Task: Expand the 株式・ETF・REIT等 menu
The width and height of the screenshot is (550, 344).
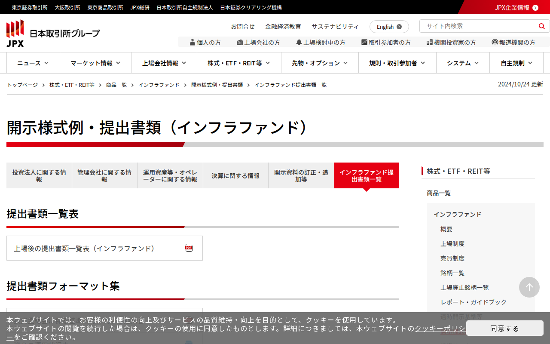Action: pyautogui.click(x=239, y=63)
